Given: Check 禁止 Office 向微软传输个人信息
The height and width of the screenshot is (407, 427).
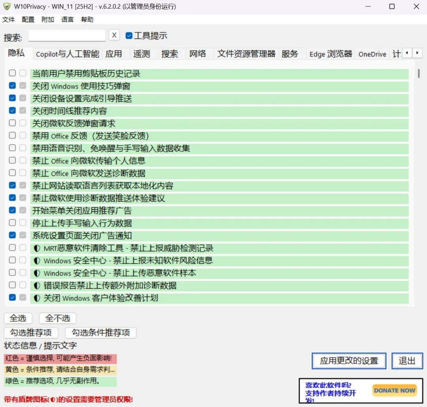Looking at the screenshot, I should pyautogui.click(x=12, y=160).
